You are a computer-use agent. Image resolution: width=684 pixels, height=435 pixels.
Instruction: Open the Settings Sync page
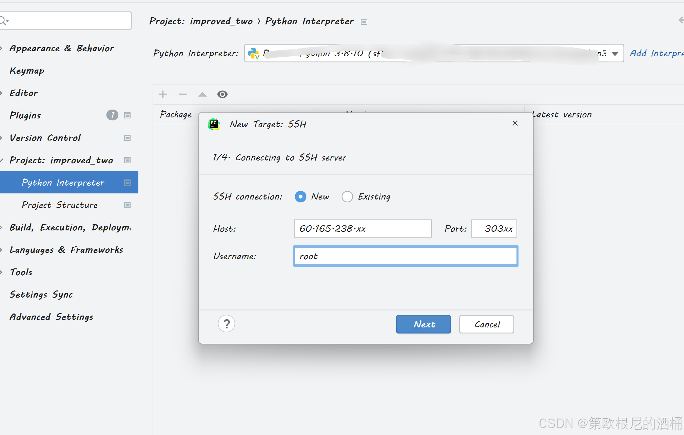tap(41, 295)
